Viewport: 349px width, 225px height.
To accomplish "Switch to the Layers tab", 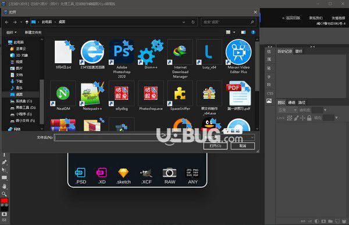I will 282,103.
